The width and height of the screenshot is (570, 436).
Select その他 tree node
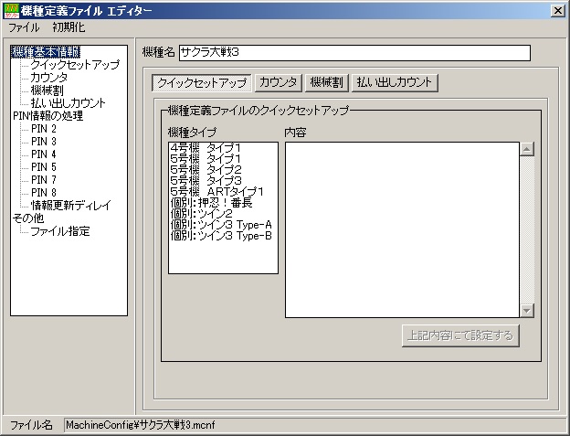tap(28, 218)
